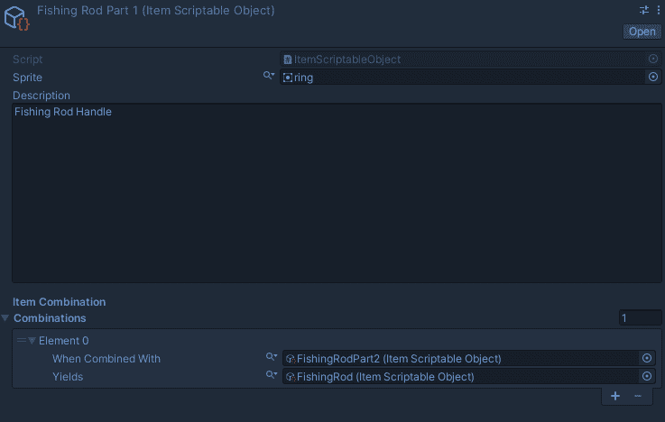Click the Open button
Image resolution: width=665 pixels, height=422 pixels.
click(x=642, y=32)
